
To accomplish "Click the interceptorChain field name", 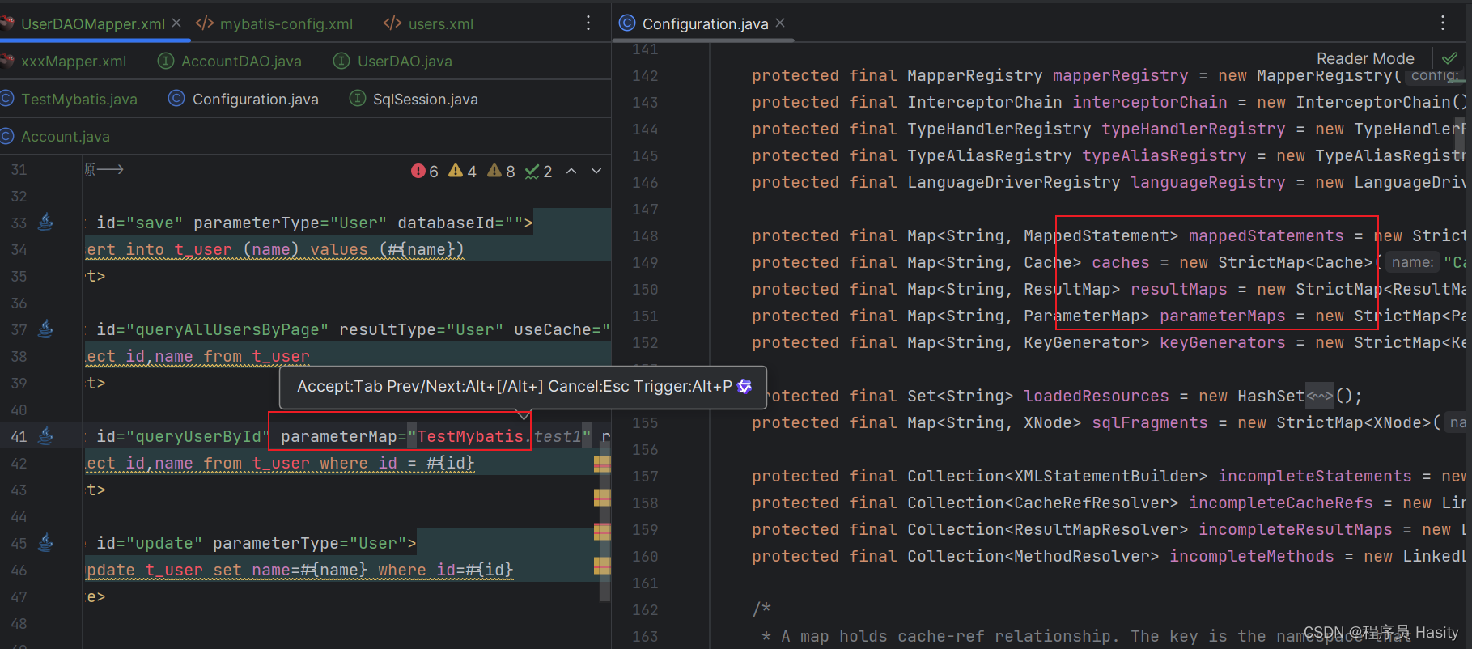I will pyautogui.click(x=1149, y=103).
